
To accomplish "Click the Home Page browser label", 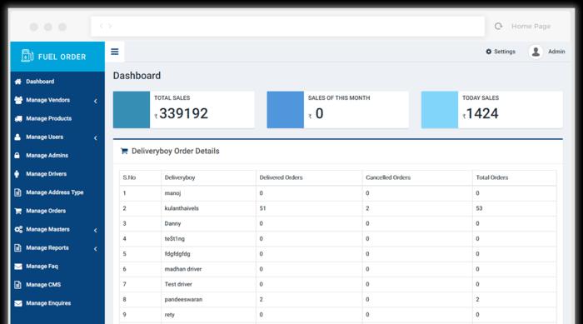I will tap(531, 26).
